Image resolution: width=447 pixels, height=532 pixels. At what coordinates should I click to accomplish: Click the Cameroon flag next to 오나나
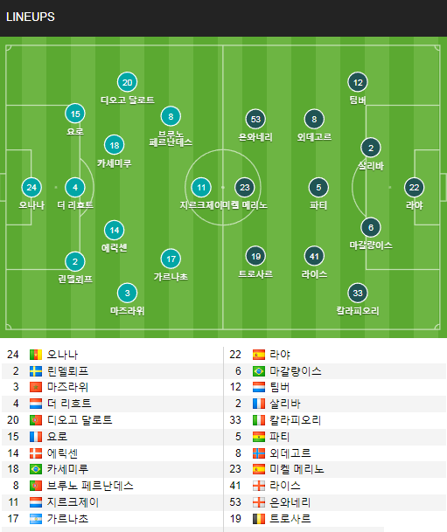point(36,355)
